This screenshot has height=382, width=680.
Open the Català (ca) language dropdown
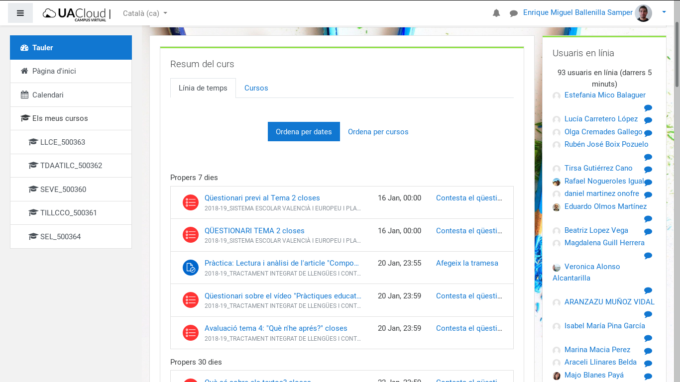click(145, 13)
